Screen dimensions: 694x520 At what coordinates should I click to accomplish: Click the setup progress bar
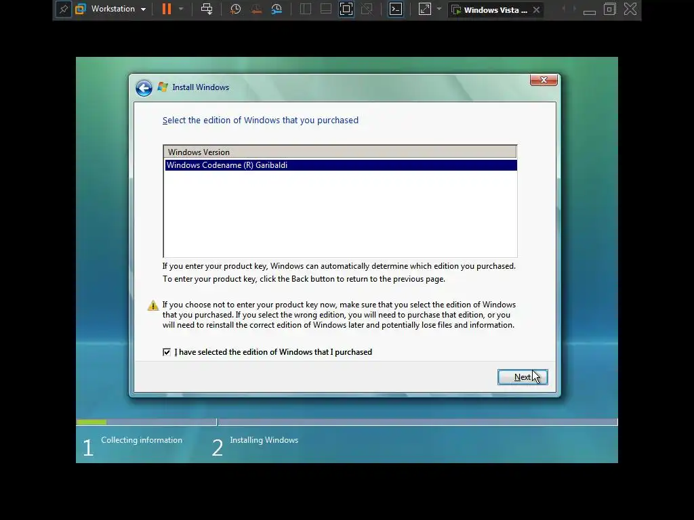point(346,422)
